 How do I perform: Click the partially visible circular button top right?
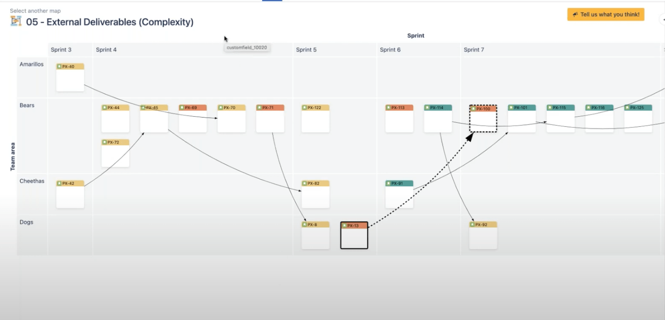coord(663,19)
